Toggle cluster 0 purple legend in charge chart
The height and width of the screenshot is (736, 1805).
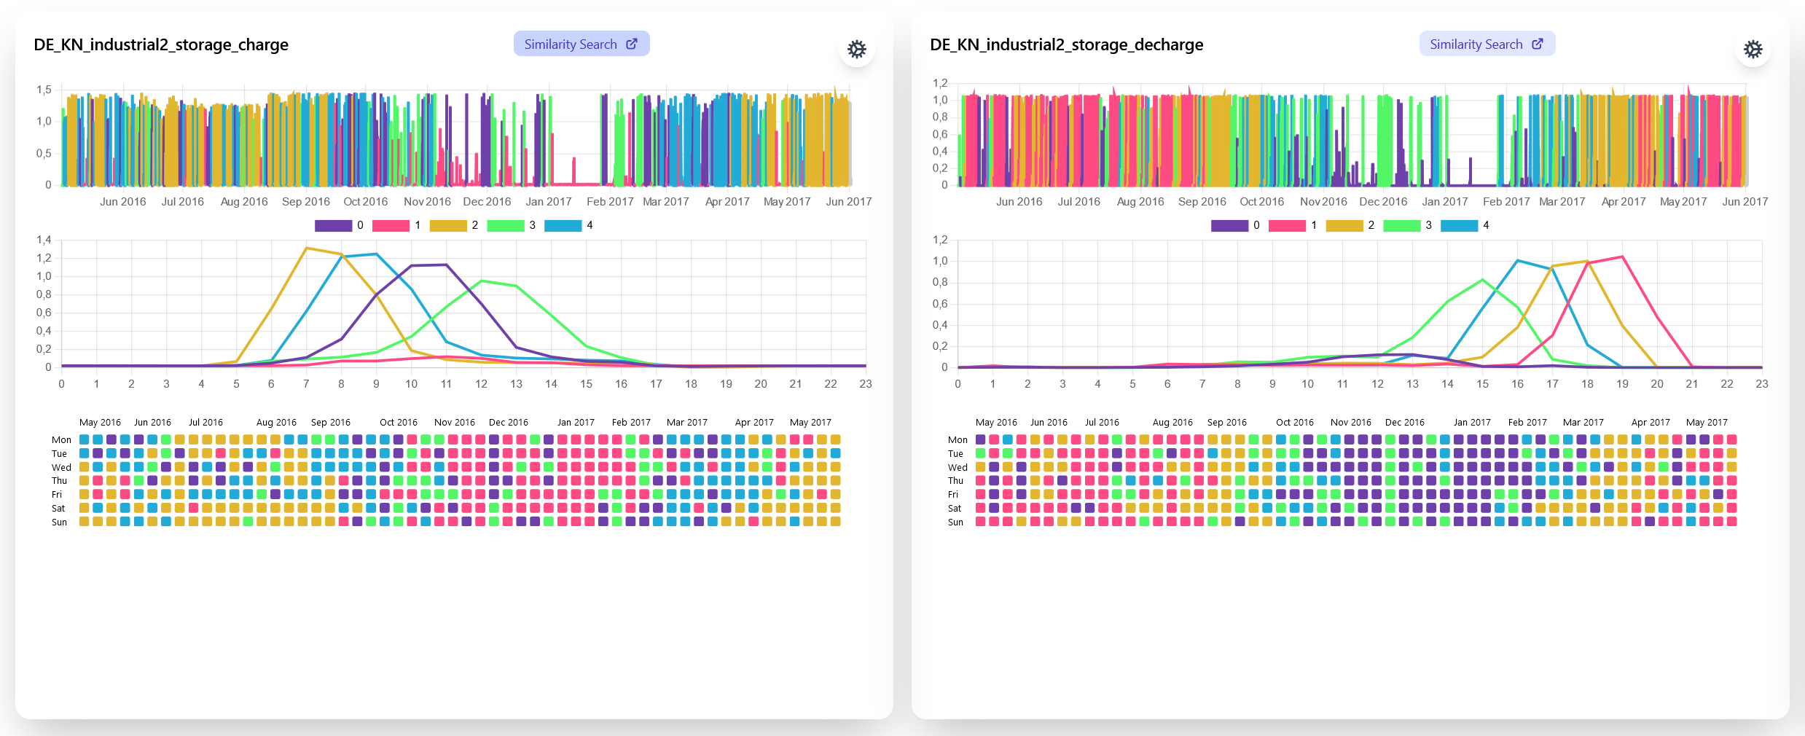(x=333, y=226)
